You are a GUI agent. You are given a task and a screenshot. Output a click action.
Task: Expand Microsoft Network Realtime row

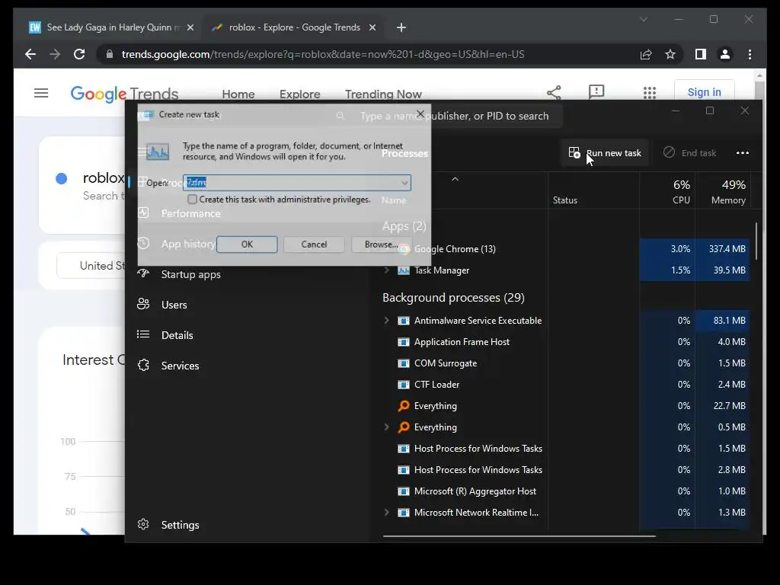point(386,513)
